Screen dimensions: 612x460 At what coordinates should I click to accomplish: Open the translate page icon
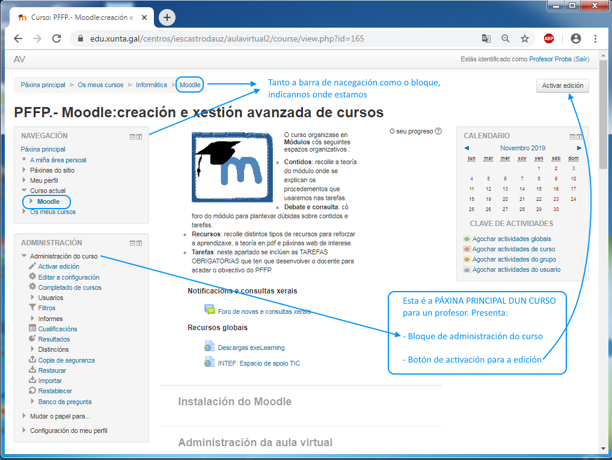pos(486,38)
